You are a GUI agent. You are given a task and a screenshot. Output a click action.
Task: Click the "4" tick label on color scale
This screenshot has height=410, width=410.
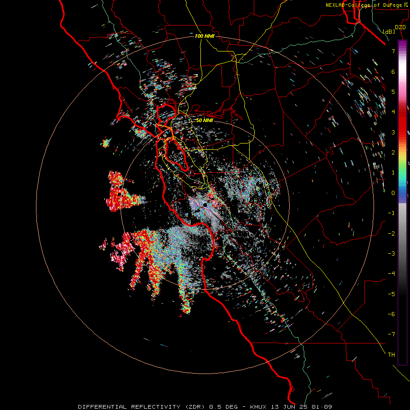click(x=393, y=112)
